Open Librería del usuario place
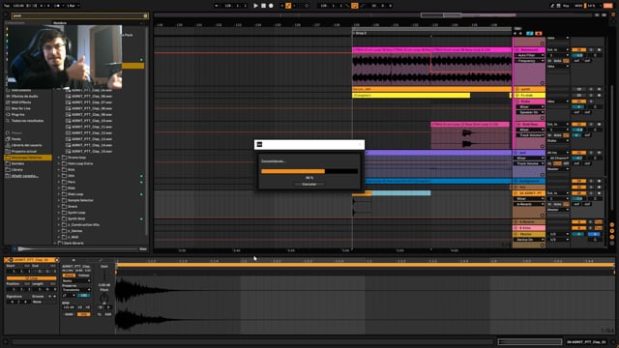619x348 pixels. pos(26,145)
